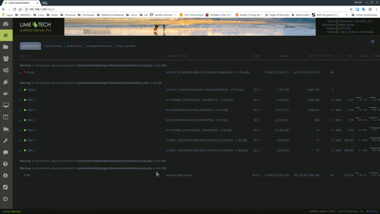Expand the dropdown arrow beside Parity 2
380x214 pixels.
coord(21,90)
